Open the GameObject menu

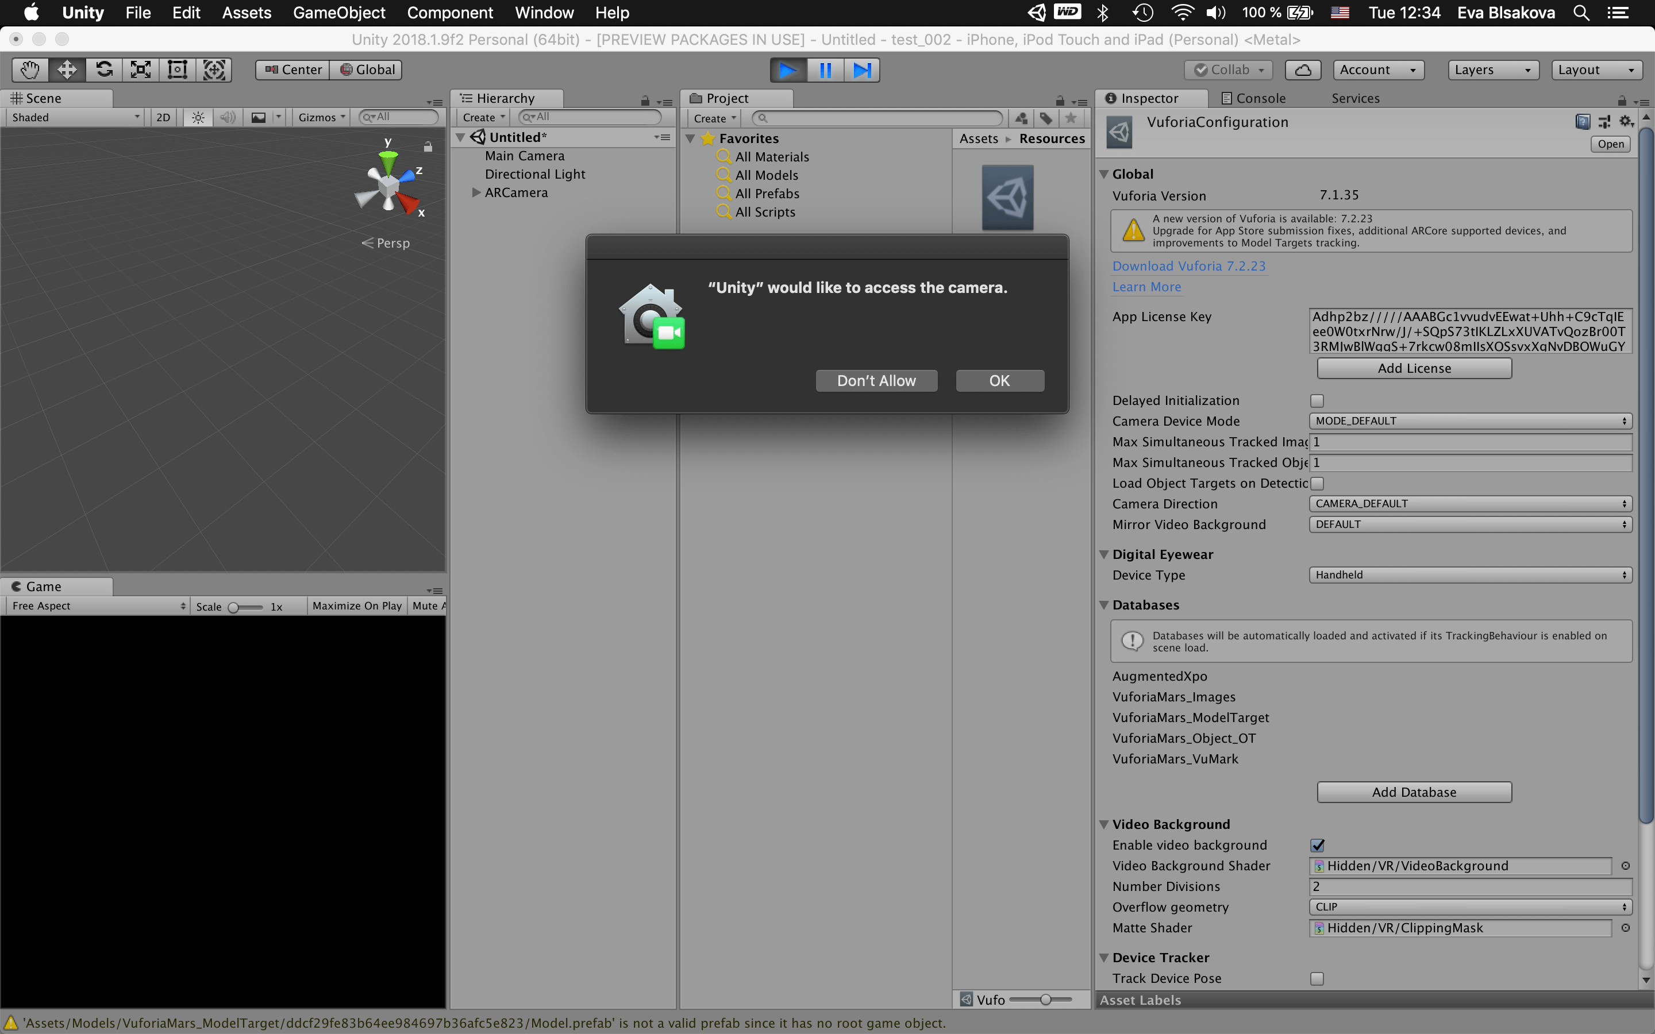[338, 13]
